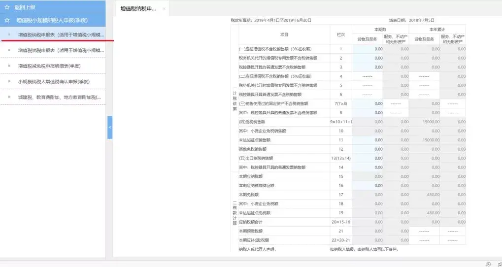Screen dimensions: 502x267
Task: Click the star icon beside 返回上级
Action: [x=7, y=7]
